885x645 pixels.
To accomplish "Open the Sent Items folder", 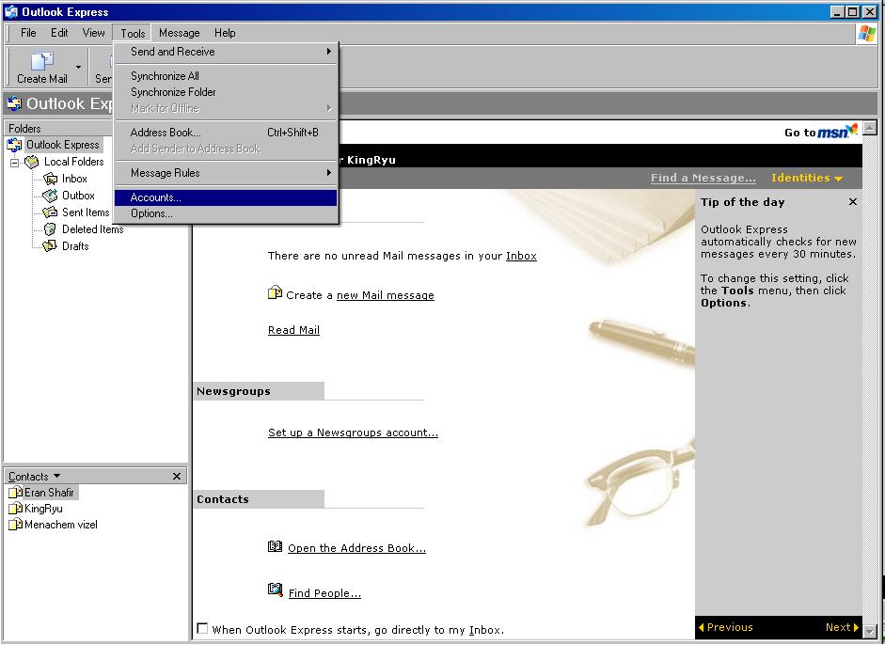I will click(x=85, y=212).
